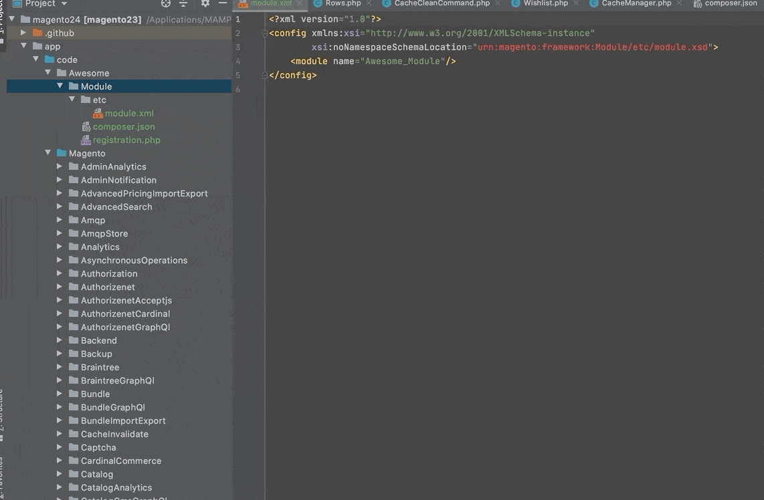Expand the Catalog folder arrow

tap(60, 474)
